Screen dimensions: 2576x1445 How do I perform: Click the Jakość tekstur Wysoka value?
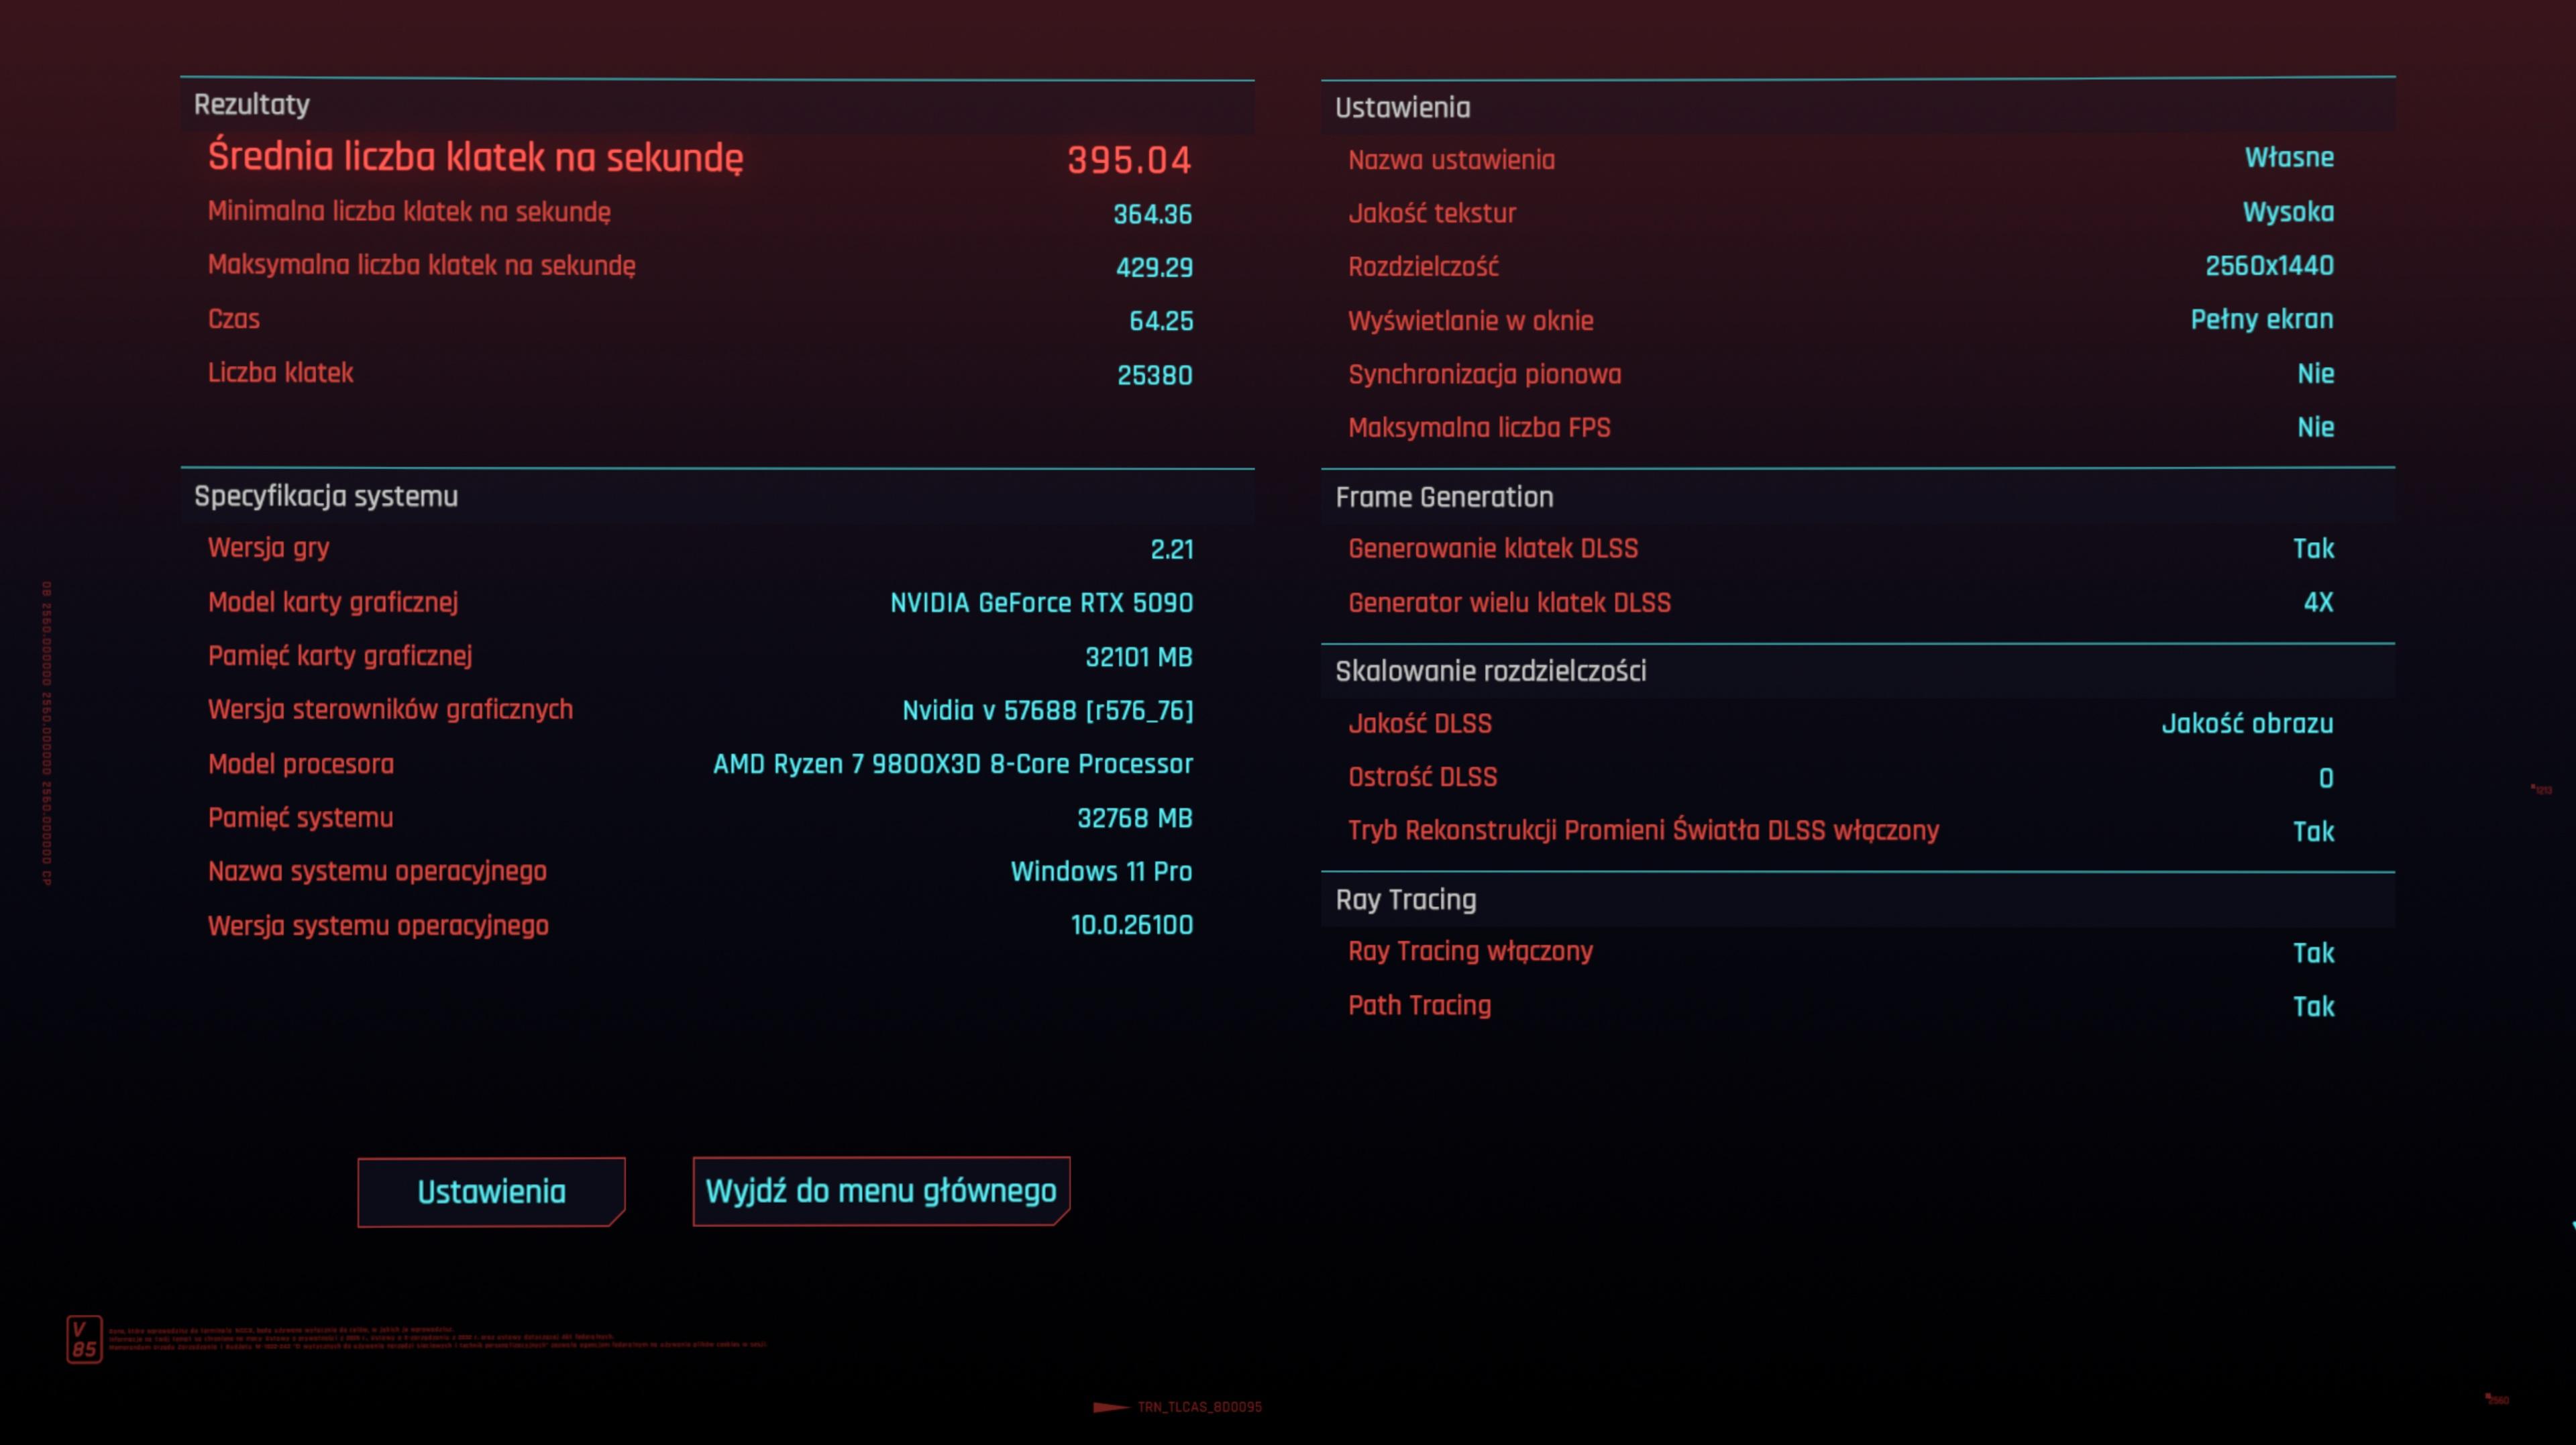pos(2287,212)
